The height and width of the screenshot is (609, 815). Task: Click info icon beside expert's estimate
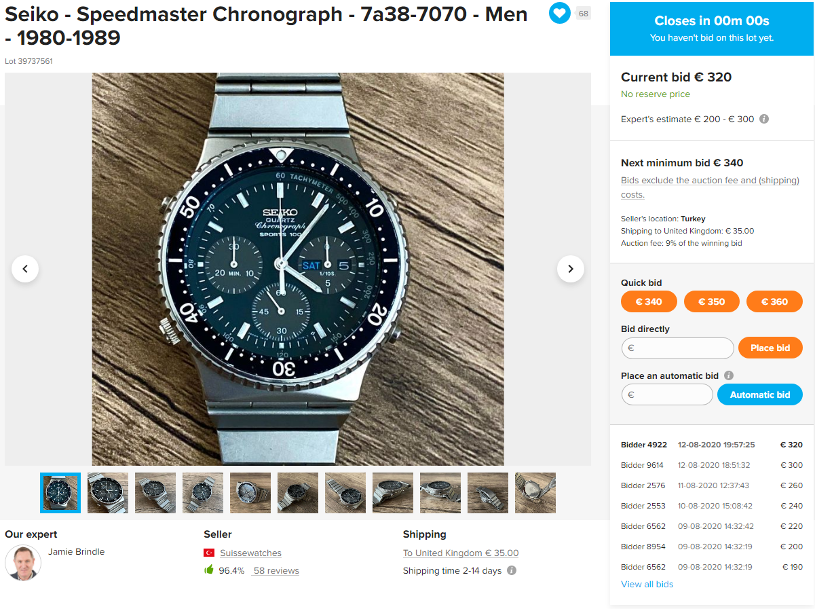click(x=763, y=119)
